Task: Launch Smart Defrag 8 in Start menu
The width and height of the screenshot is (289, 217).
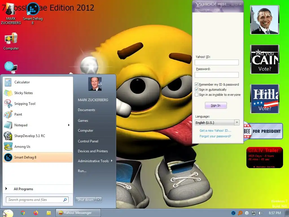Action: (38, 157)
